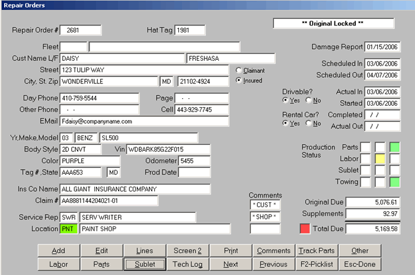Click Esc-Done to exit
The image size is (415, 275).
(x=359, y=264)
